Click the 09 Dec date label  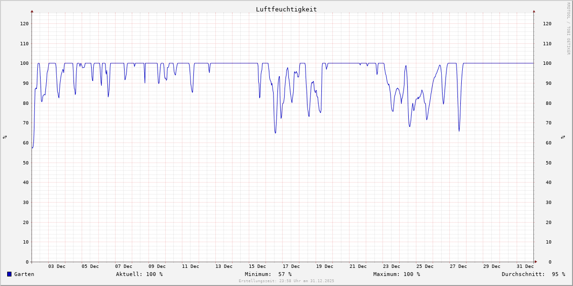157,266
